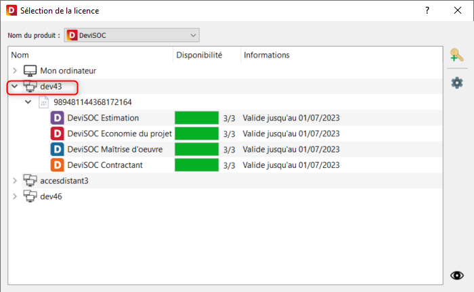Click green availability bar for Maîtrise d'oeuvre
The width and height of the screenshot is (474, 292).
point(196,150)
